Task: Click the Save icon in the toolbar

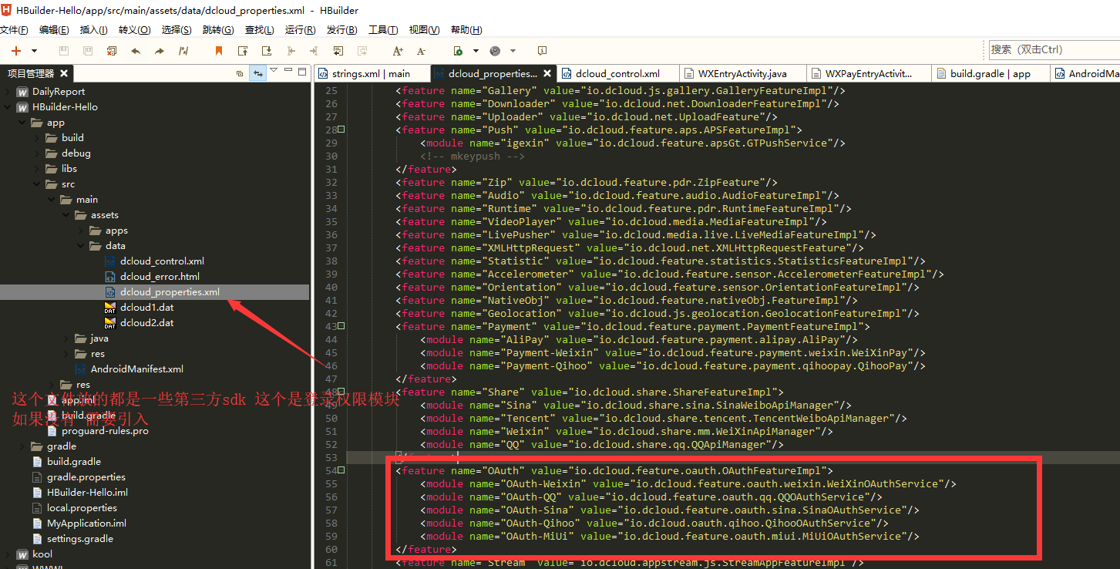Action: point(64,50)
